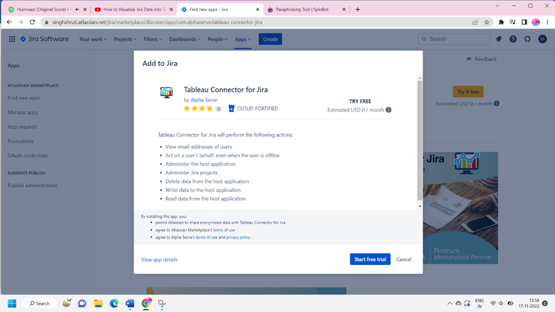Viewport: 555px width, 312px height.
Task: Click info icon beside dialog Estimated USD 0 / month
Action: click(x=389, y=110)
